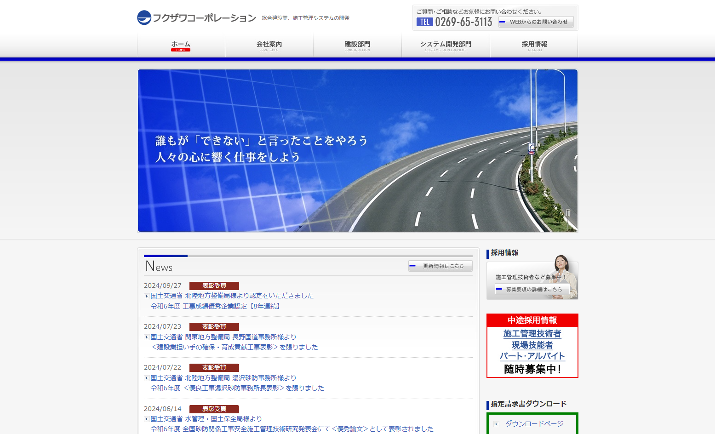Image resolution: width=715 pixels, height=434 pixels.
Task: Click the WEBからのお問い合わせ button
Action: click(536, 22)
